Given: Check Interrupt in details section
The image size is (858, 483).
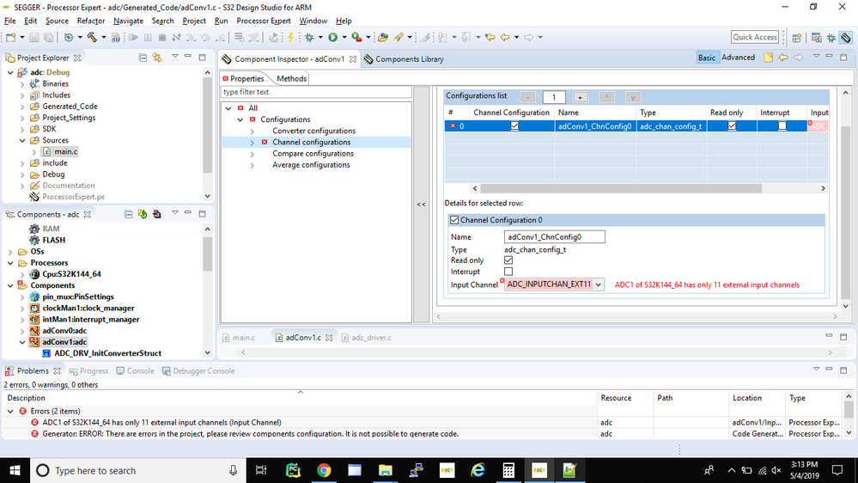Looking at the screenshot, I should (508, 272).
